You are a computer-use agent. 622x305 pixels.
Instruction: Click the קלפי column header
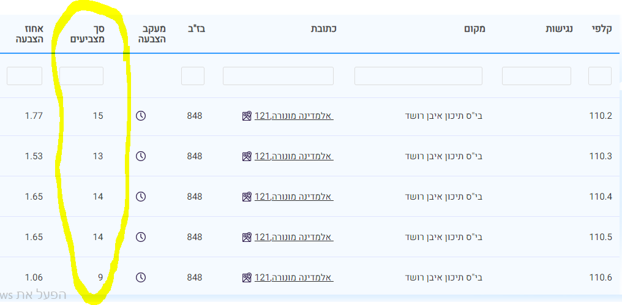tap(602, 28)
